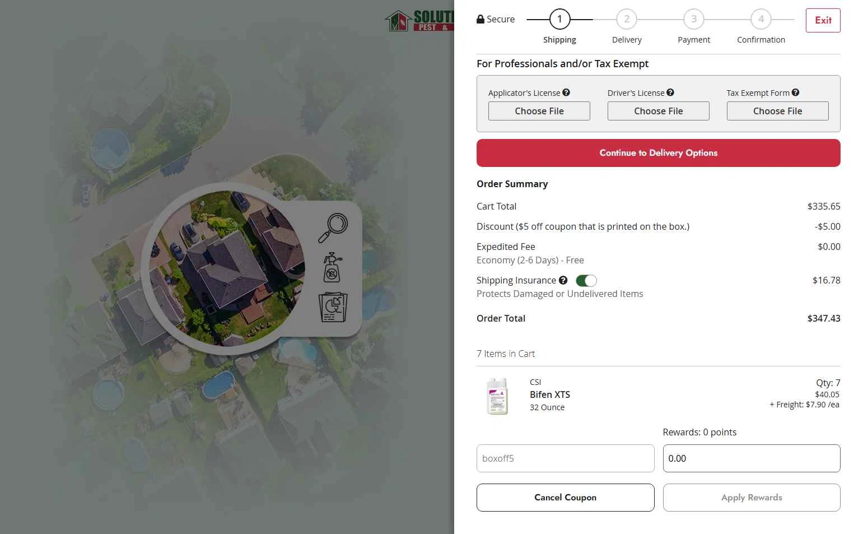Click the boxoff5 coupon code field
863x534 pixels.
point(566,458)
